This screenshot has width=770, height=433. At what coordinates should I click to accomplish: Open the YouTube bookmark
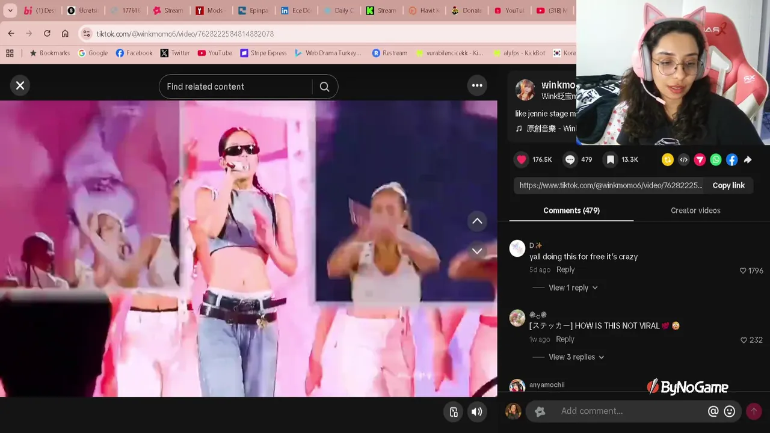[x=215, y=53]
